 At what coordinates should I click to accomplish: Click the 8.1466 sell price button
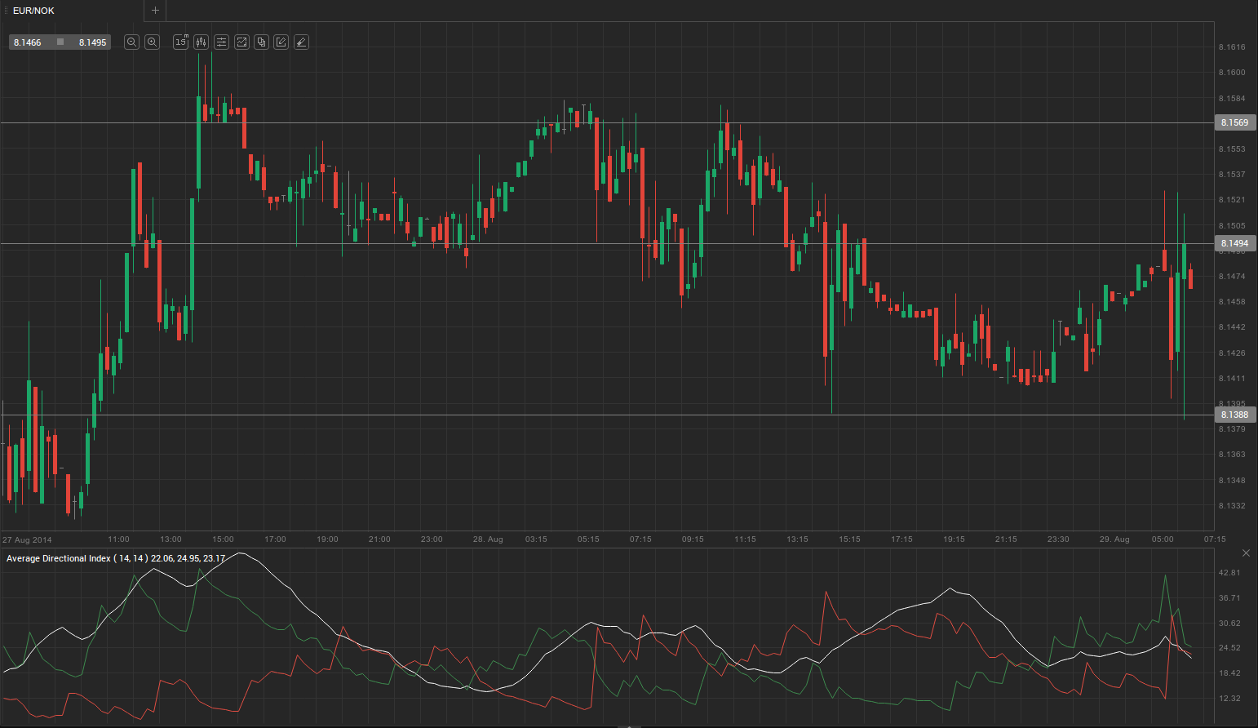coord(27,42)
